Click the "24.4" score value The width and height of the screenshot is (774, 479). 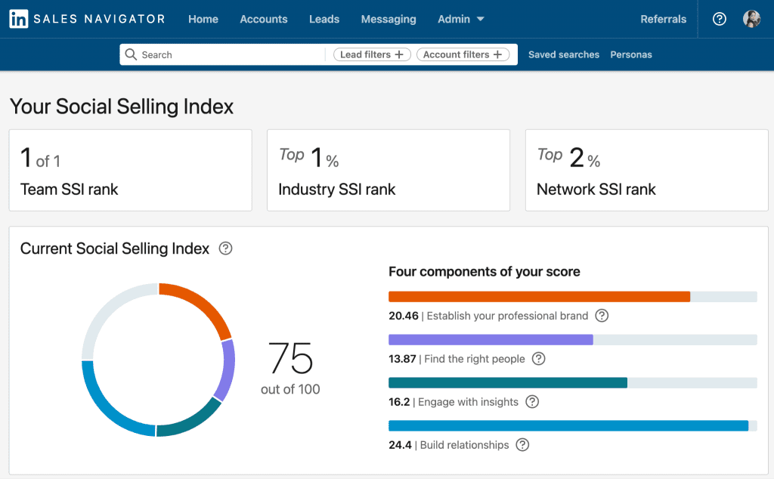pos(400,444)
